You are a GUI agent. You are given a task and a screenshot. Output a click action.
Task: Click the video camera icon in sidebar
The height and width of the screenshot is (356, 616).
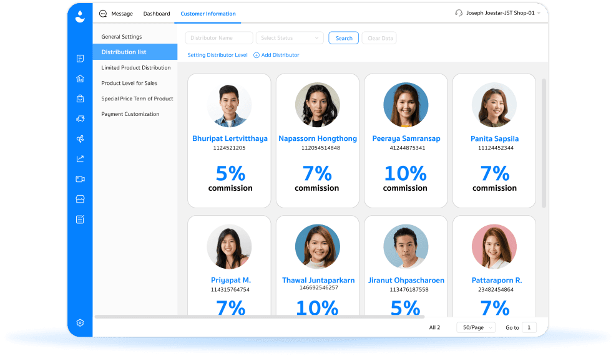(80, 179)
